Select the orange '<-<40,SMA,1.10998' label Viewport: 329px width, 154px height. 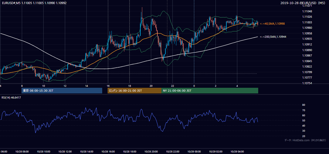click(272, 24)
